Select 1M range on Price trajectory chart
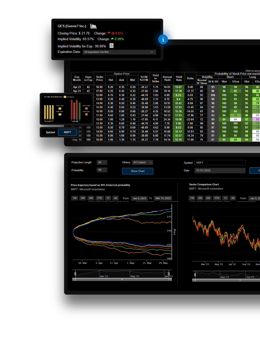Screen dimensions: 260x345 tap(74, 198)
